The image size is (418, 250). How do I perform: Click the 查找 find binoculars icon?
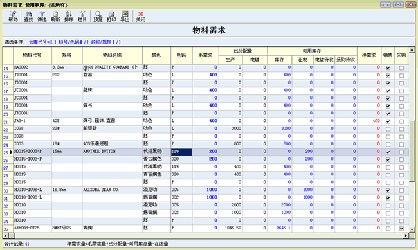point(28,14)
